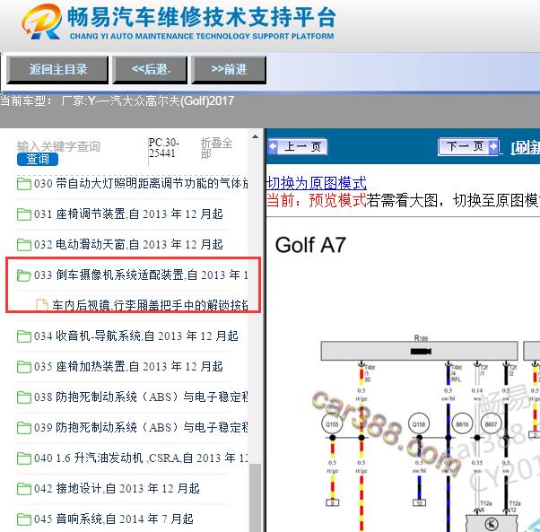Click the 刷新 refresh link
Screen dimensions: 540x532
526,148
